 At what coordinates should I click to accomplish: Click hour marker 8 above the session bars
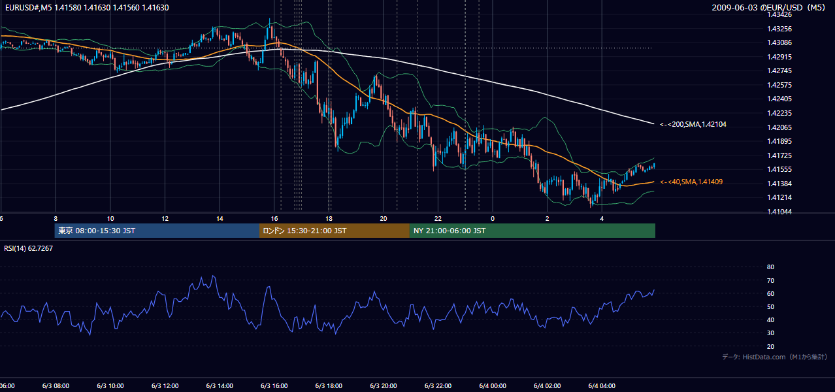click(x=56, y=218)
